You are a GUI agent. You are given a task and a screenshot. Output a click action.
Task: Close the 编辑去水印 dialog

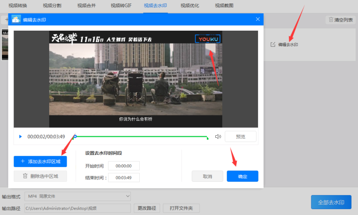(258, 19)
